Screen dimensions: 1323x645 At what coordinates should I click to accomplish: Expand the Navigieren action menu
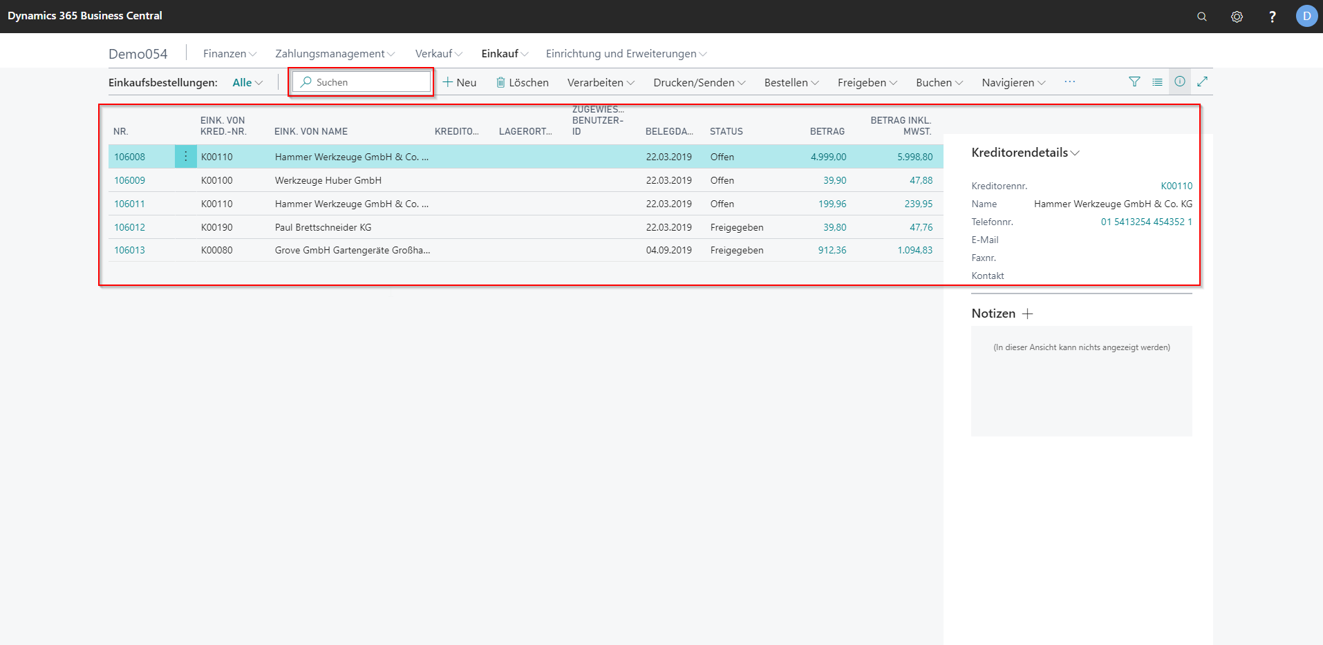point(1013,82)
